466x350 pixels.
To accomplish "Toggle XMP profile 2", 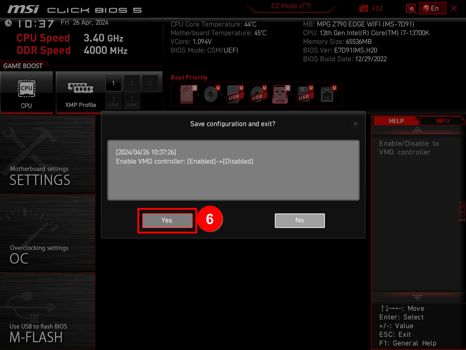I will pyautogui.click(x=131, y=83).
